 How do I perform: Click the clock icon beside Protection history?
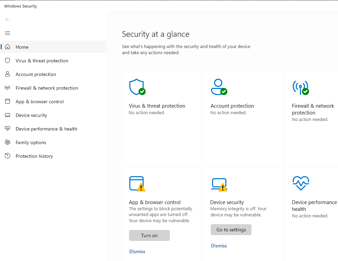pos(7,156)
